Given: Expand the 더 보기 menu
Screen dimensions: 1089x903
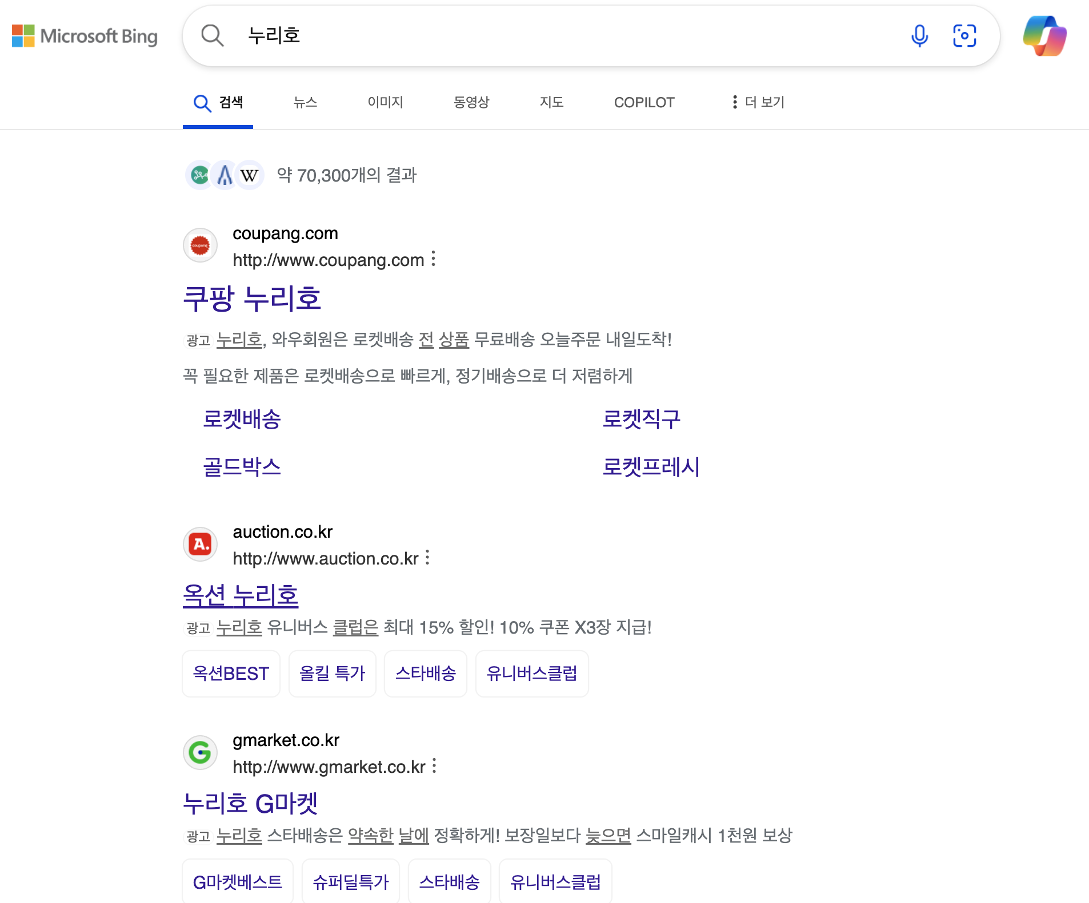Looking at the screenshot, I should coord(758,102).
